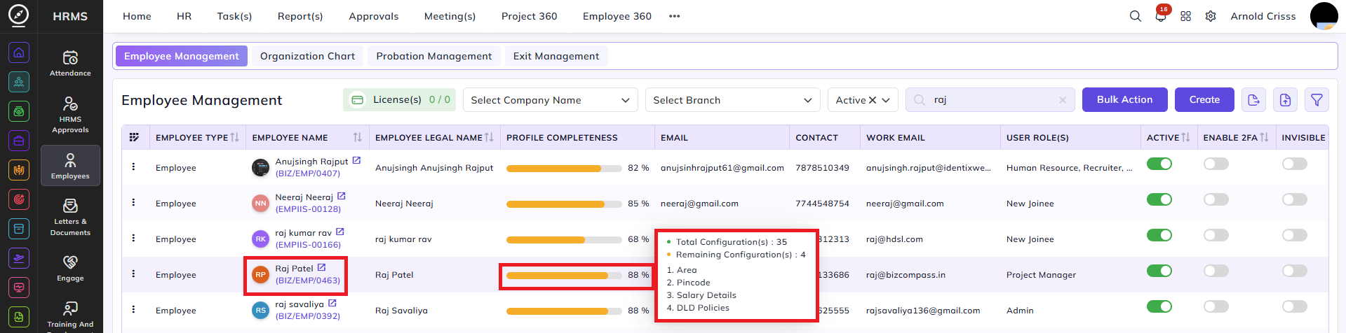The width and height of the screenshot is (1346, 333).
Task: Open Neeraj Neeraj external link icon
Action: [x=342, y=196]
